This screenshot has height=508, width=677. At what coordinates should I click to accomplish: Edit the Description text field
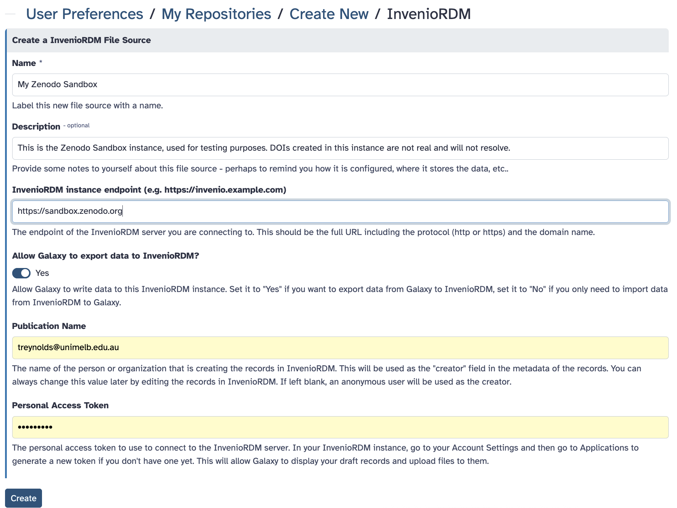(340, 148)
